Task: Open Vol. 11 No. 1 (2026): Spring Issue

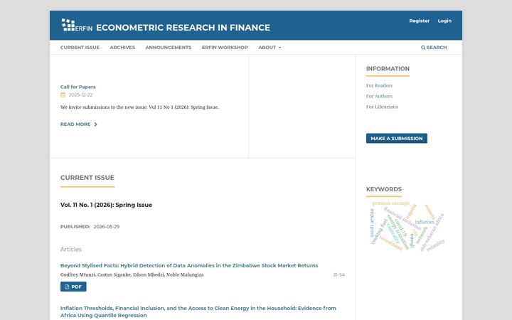Action: click(x=106, y=205)
